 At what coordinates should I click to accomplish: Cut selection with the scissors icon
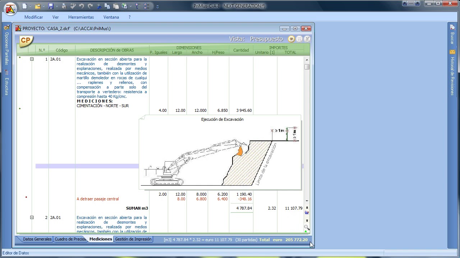click(99, 6)
